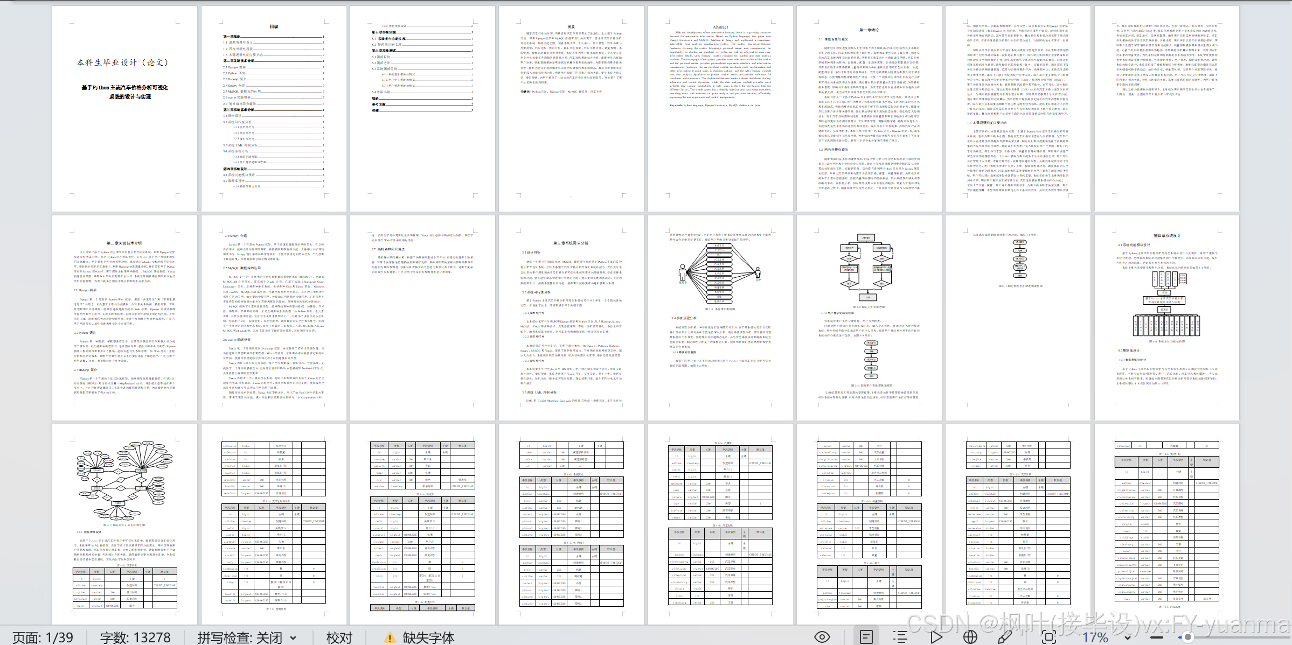Click the reading mode play icon

pyautogui.click(x=936, y=637)
